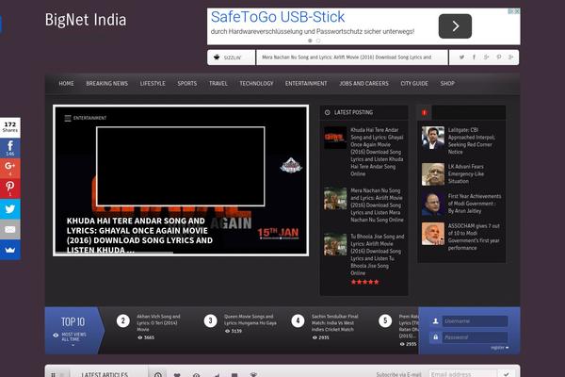Switch to the second ad carousel dot
Viewport: 565px width, 377px height.
[318, 41]
